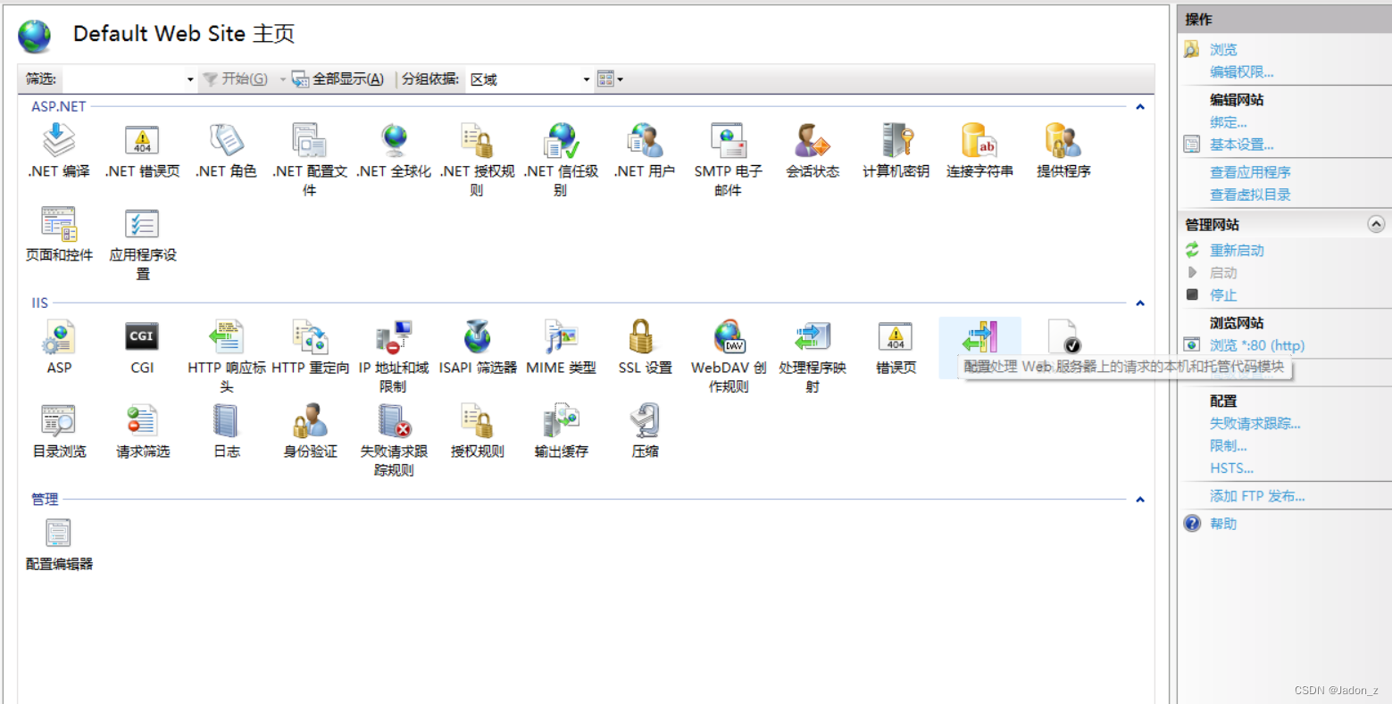Click the 帮助 link
This screenshot has height=704, width=1392.
1223,524
